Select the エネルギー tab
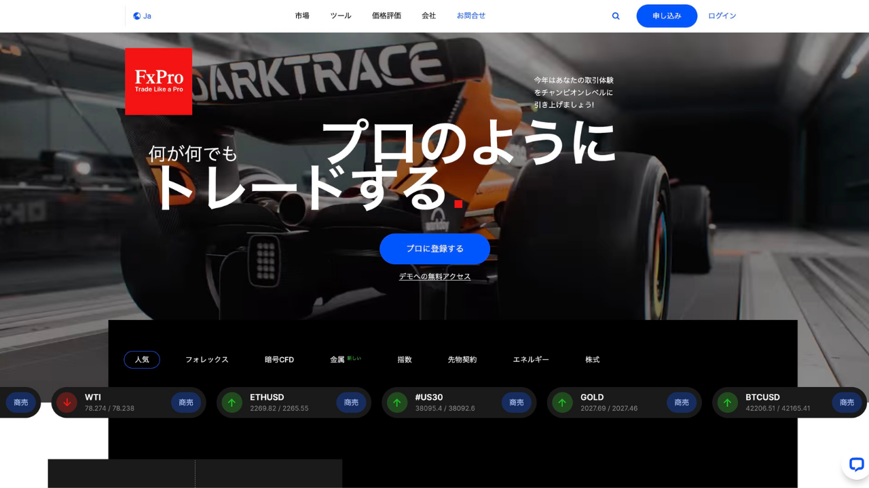The image size is (869, 488). point(531,360)
